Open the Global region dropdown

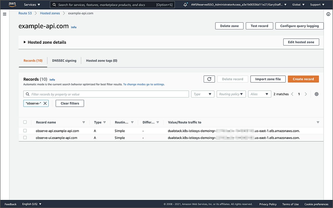[298, 5]
